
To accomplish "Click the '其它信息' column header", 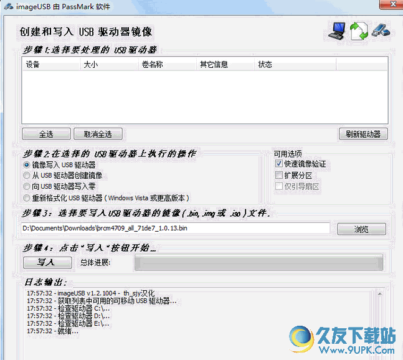I will [225, 64].
